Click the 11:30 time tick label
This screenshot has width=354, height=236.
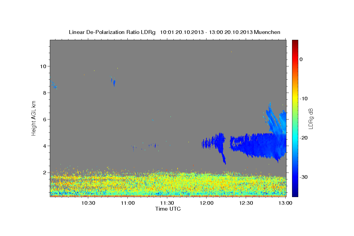[167, 203]
